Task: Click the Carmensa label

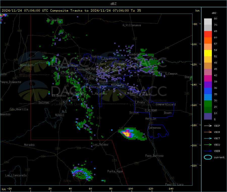Action: point(154,128)
